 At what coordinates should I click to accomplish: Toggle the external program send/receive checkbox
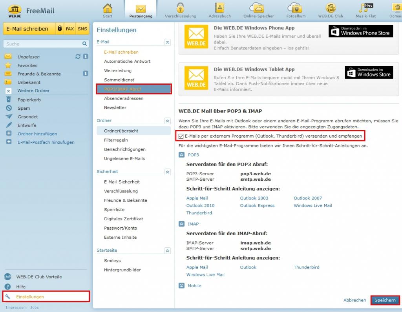(181, 136)
